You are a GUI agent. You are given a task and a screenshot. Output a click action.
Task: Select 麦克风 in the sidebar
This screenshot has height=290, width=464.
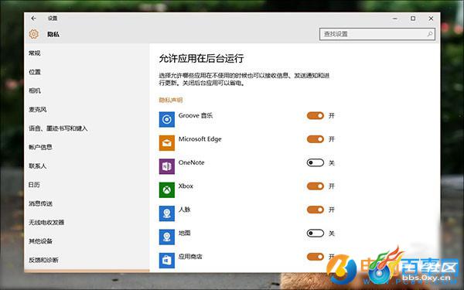38,110
